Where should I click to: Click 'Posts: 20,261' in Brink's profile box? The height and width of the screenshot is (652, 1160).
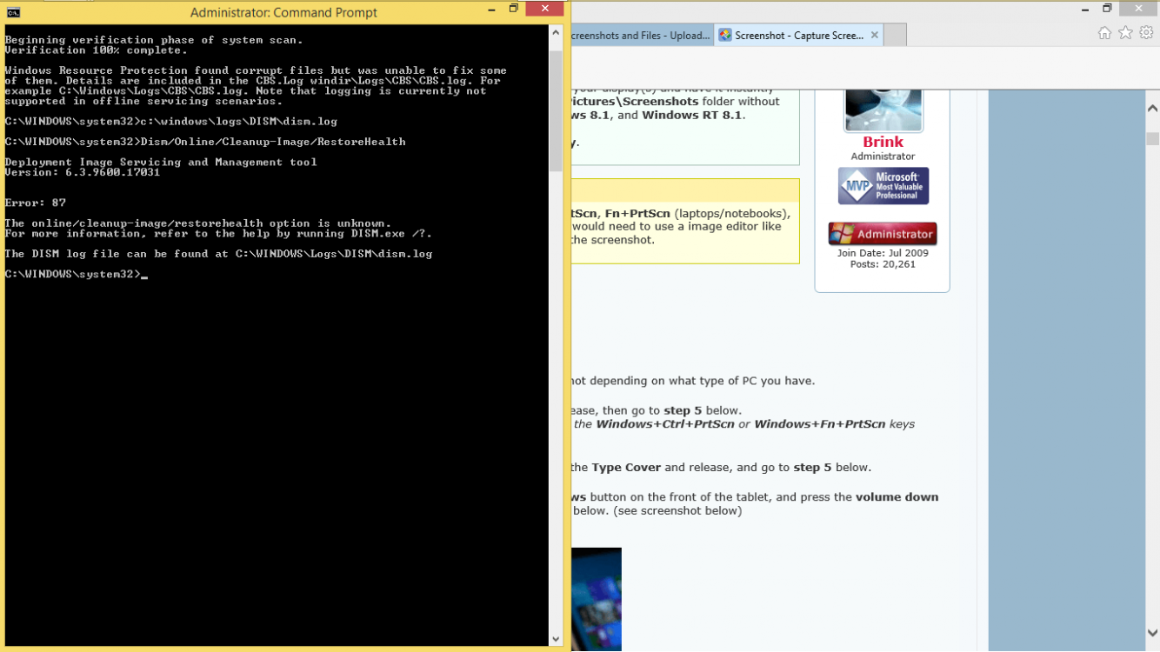[x=883, y=264]
